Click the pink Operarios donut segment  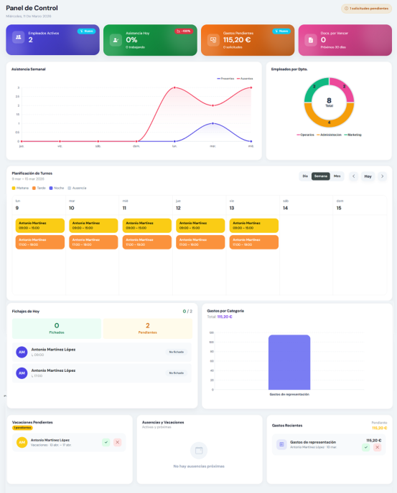344,87
